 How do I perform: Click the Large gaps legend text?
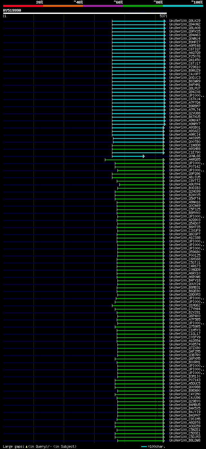pos(40,446)
